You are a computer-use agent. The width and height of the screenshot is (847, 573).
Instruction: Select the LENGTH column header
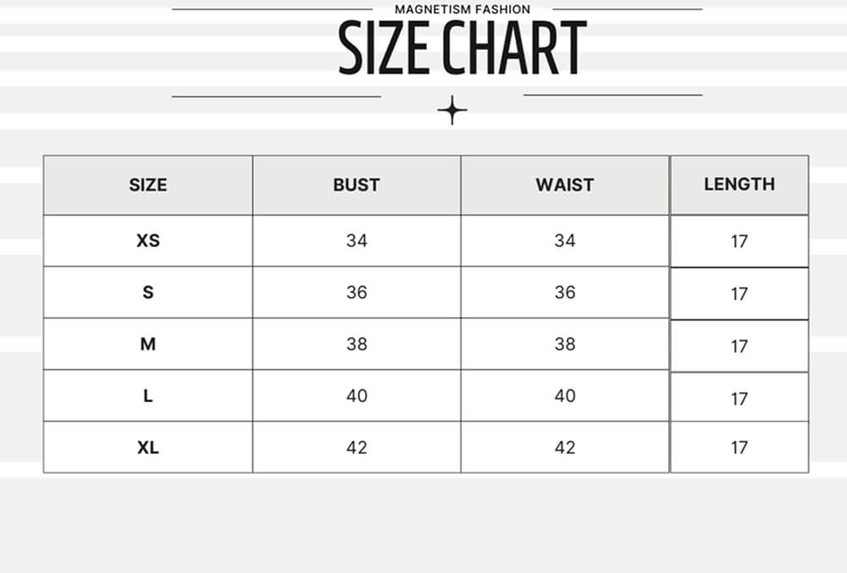pyautogui.click(x=739, y=184)
